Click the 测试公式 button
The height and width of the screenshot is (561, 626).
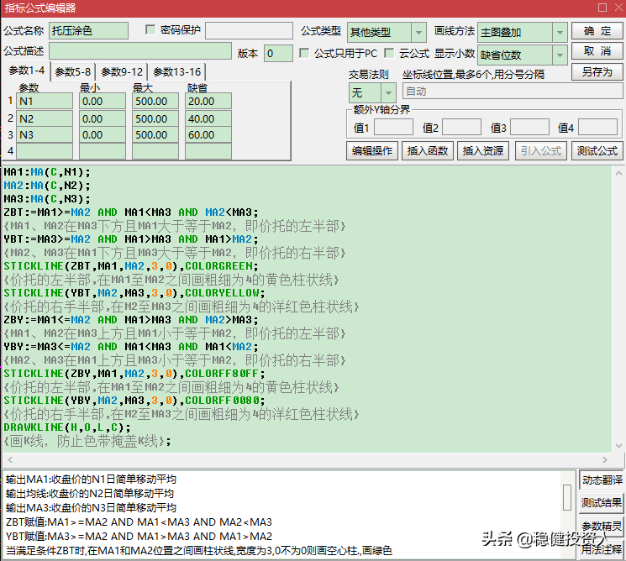597,151
